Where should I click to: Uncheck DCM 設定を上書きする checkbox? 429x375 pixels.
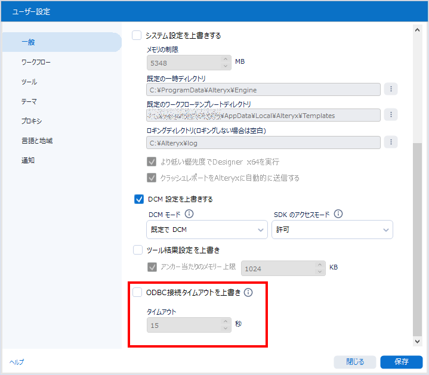pos(139,199)
